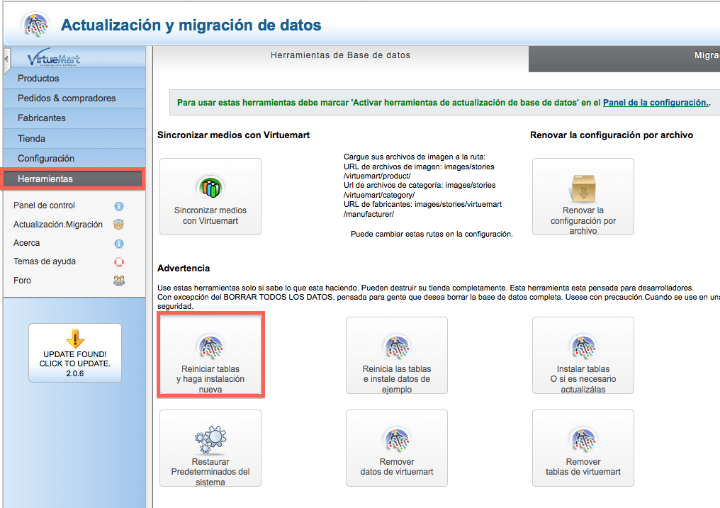
Task: Click the Sincronizar medios con Virtuemart heading
Action: tap(233, 135)
